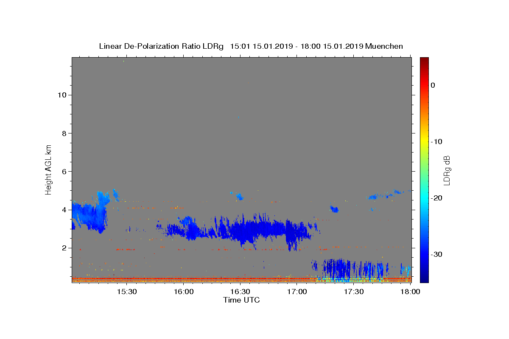Click the height tick label 4
This screenshot has width=509, height=339.
64,210
